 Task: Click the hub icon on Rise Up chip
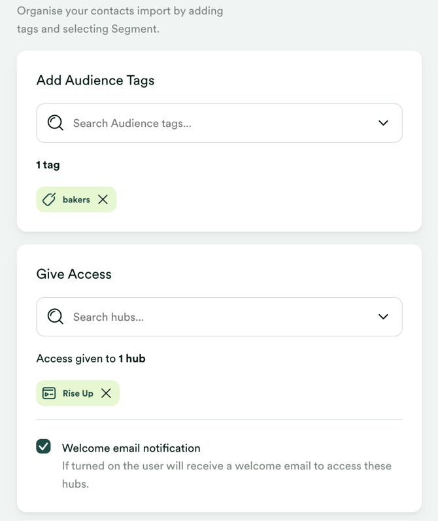(49, 393)
